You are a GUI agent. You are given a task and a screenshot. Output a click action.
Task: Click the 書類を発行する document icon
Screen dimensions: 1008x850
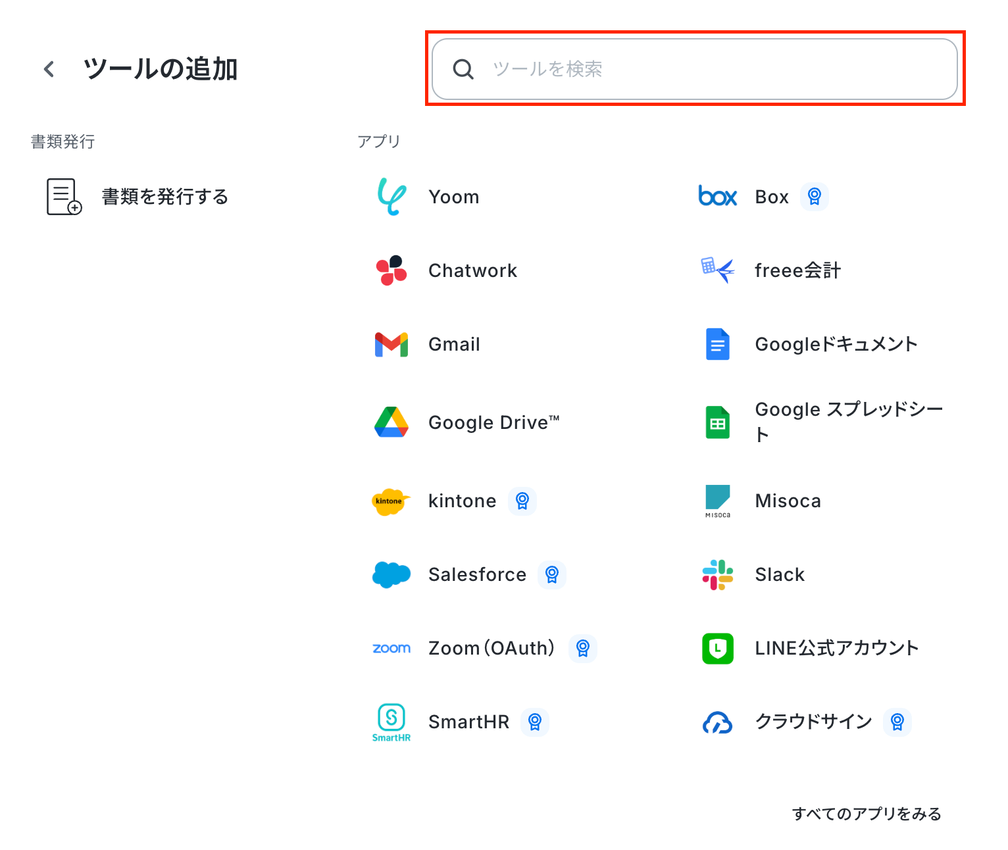point(64,197)
